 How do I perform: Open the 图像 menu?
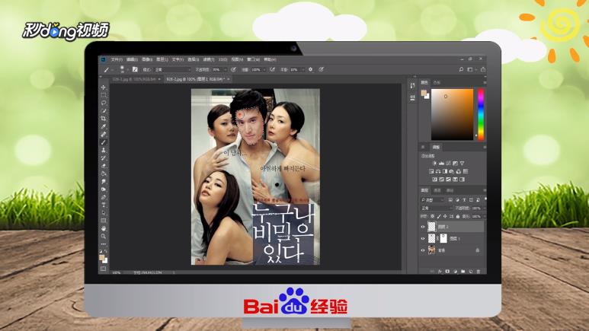[x=147, y=59]
